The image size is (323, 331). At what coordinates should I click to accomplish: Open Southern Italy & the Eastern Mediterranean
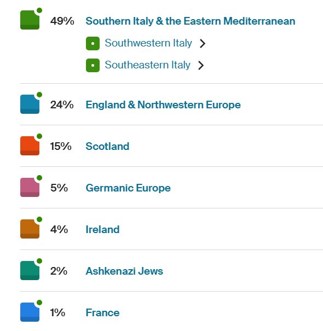(x=191, y=21)
